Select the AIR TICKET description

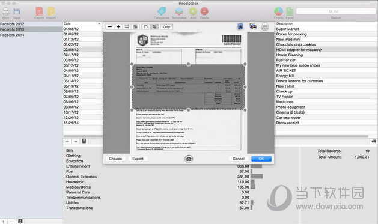[x=286, y=71]
